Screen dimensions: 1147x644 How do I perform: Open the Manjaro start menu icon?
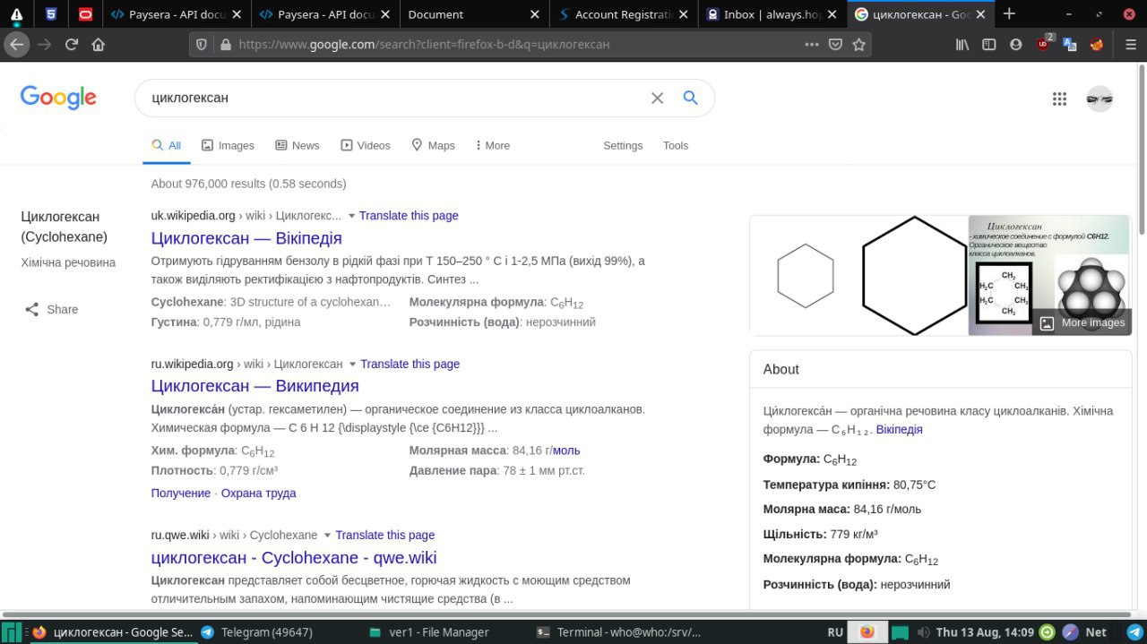pos(13,631)
